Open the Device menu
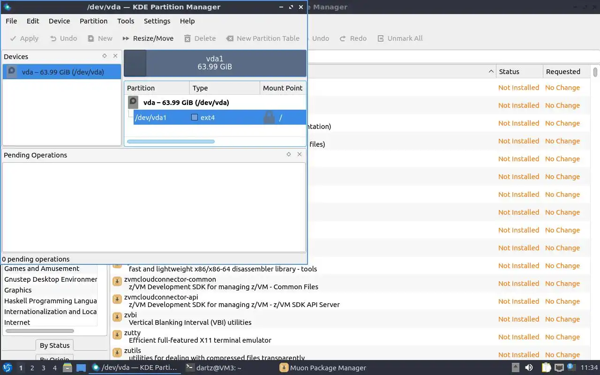Image resolution: width=600 pixels, height=375 pixels. point(60,21)
